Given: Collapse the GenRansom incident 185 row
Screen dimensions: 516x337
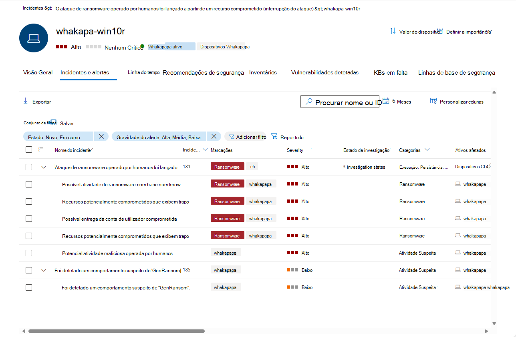Looking at the screenshot, I should pos(44,270).
